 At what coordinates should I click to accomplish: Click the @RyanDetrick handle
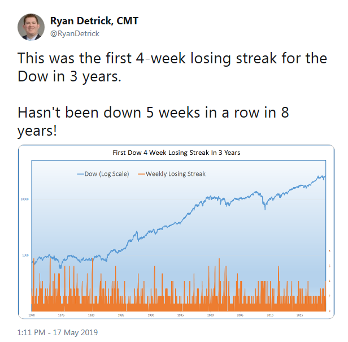[75, 33]
